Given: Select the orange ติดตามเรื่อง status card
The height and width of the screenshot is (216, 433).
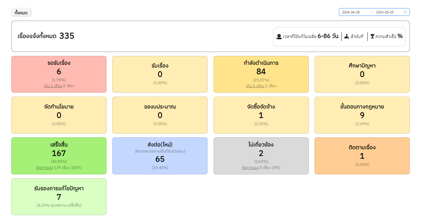Looking at the screenshot, I should pos(362,156).
